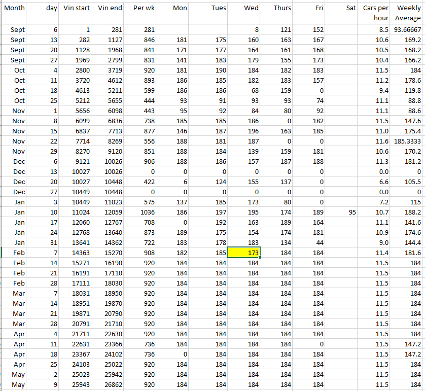Click the Cars per hour header cell
The image size is (425, 391).
pyautogui.click(x=375, y=13)
